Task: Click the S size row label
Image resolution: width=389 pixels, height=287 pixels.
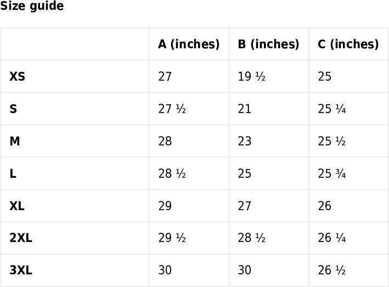Action: tap(13, 109)
